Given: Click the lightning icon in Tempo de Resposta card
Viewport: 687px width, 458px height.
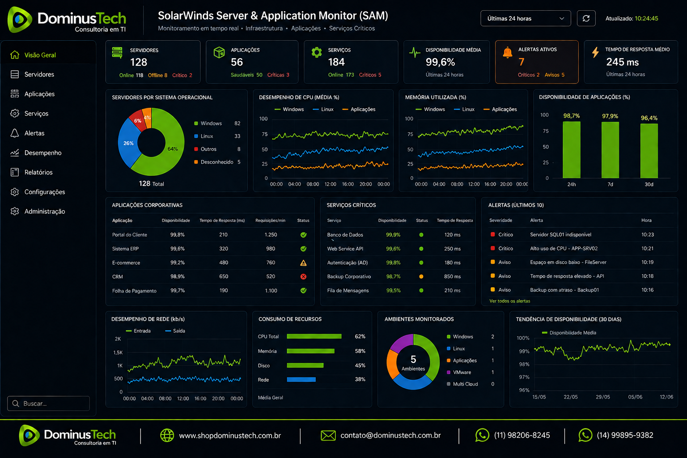Looking at the screenshot, I should click(595, 52).
